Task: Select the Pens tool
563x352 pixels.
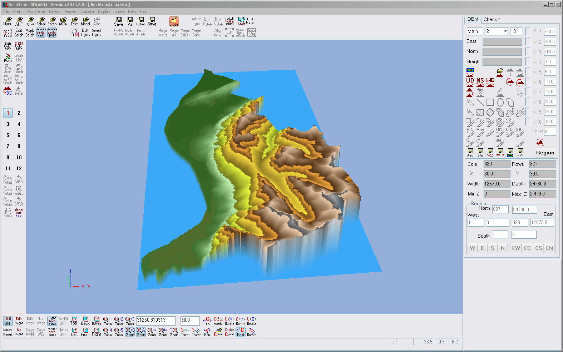Action: pos(8,58)
